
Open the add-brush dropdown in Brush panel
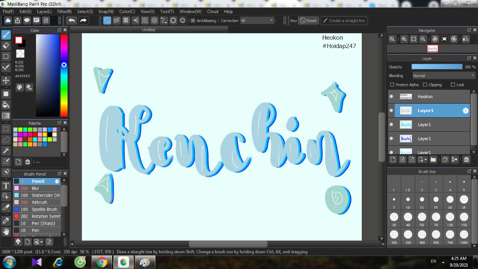38,242
